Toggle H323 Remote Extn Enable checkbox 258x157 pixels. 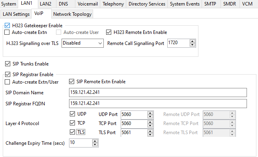[108, 32]
